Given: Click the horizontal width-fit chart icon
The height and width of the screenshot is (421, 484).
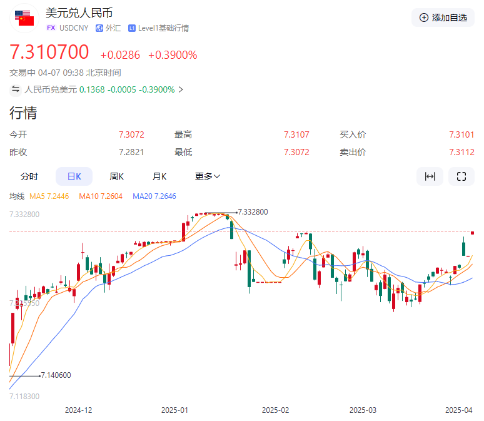Looking at the screenshot, I should click(430, 176).
